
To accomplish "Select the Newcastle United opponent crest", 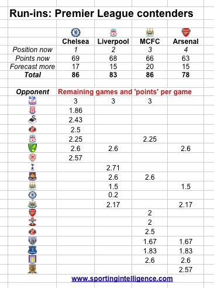I will coord(32,204).
